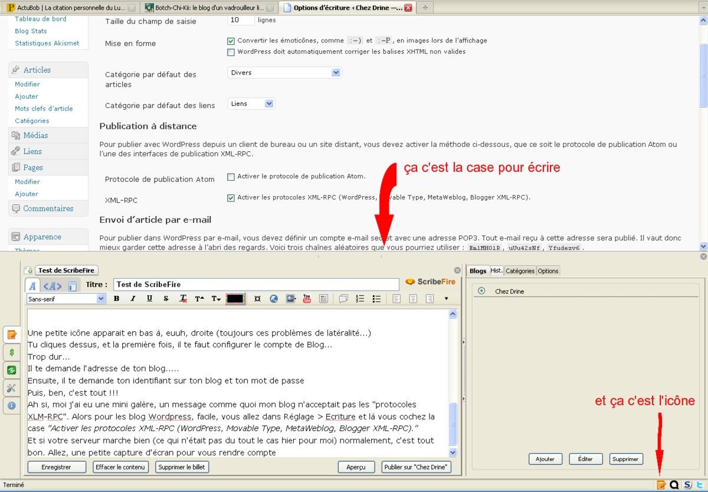
Task: Close ScribeFire panel with gray X
Action: coord(703,256)
